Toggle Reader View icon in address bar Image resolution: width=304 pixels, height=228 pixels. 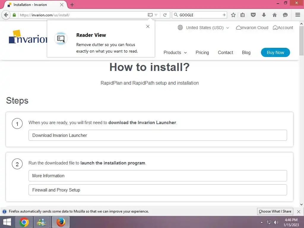click(x=150, y=15)
